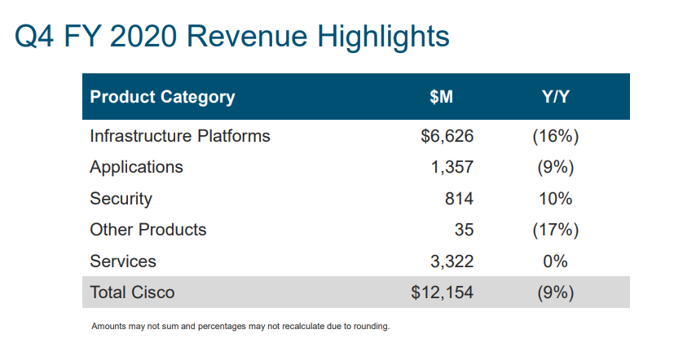Click the 'Applications' row label

[136, 167]
